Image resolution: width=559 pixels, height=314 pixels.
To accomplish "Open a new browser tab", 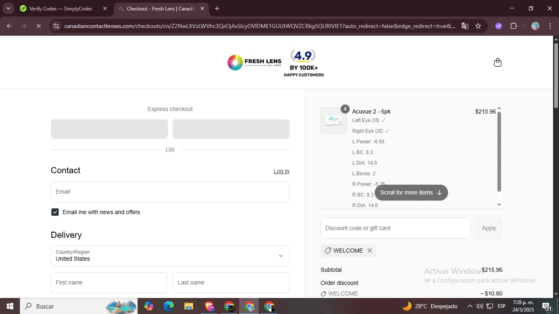I will tap(217, 9).
